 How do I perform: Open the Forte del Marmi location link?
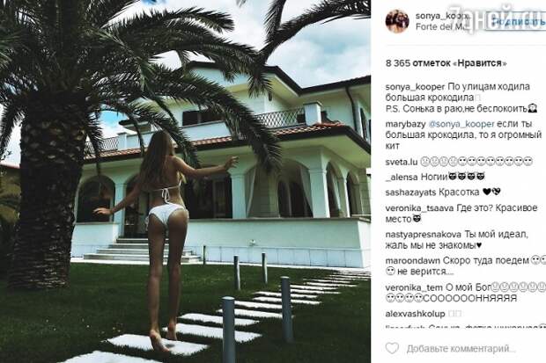pos(441,26)
